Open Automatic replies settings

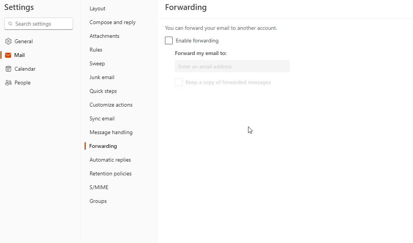110,160
